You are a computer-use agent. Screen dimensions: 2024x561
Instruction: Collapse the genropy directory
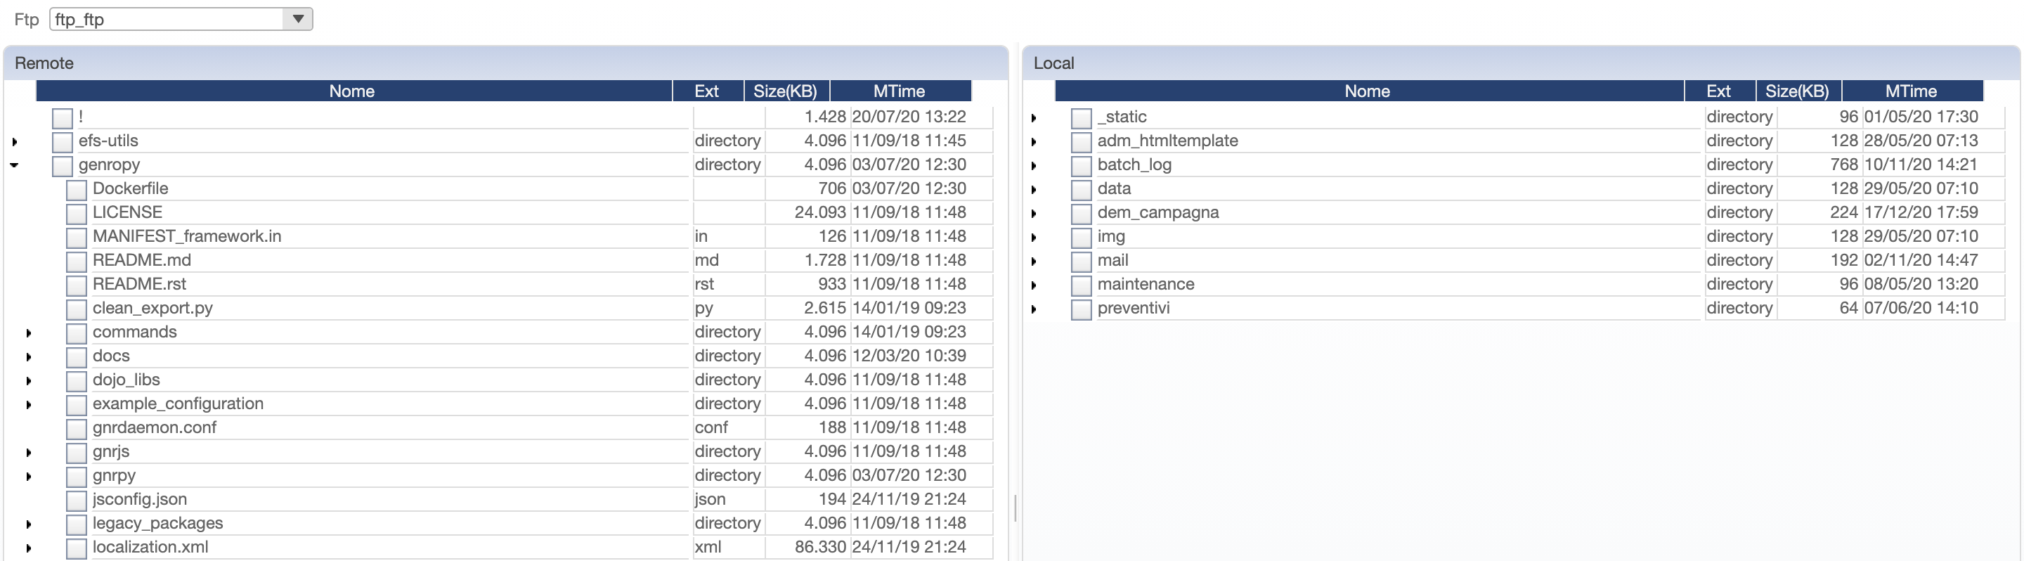click(x=15, y=165)
